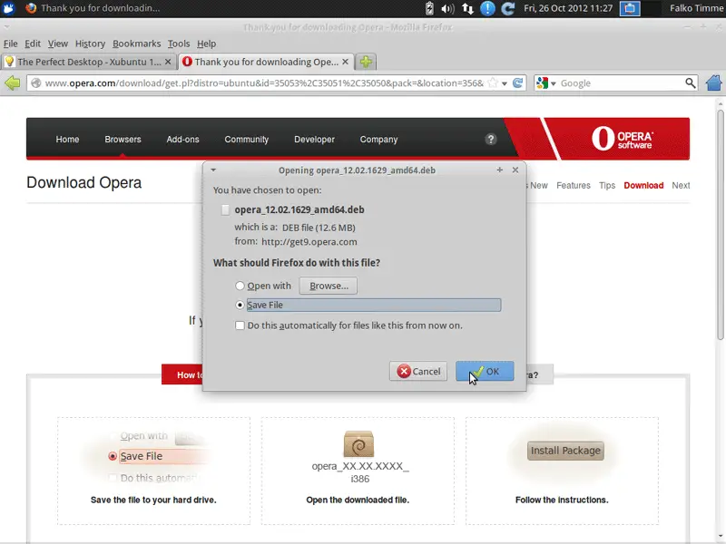
Task: Click the clock showing Fri, 26 Oct 2012
Action: pyautogui.click(x=568, y=8)
